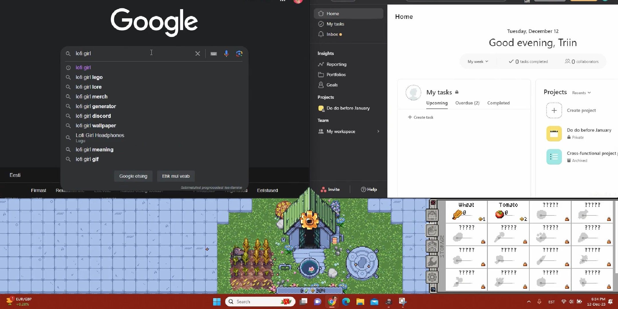
Task: Click the mole game icon on the taskbar
Action: (389, 302)
